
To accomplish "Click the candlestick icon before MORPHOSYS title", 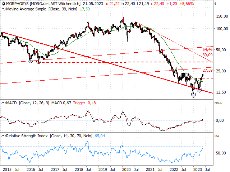I will click(x=4, y=4).
